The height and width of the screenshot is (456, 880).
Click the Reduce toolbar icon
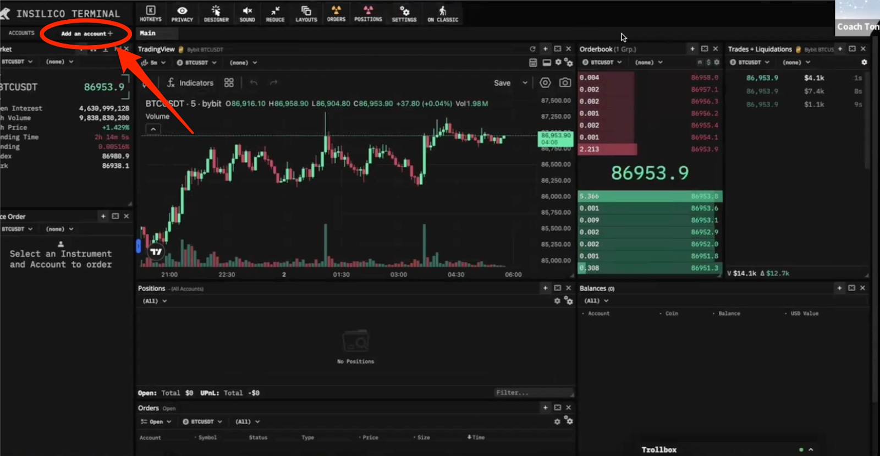(275, 14)
